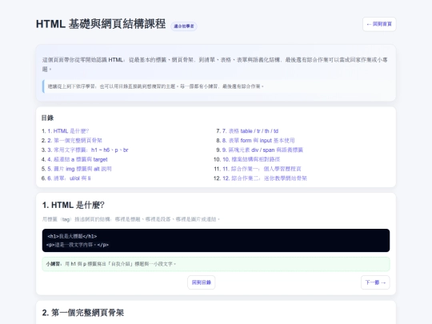This screenshot has width=432, height=324.
Task: Open link 8. 表單 form 與 input 基本使用
Action: tap(258, 141)
